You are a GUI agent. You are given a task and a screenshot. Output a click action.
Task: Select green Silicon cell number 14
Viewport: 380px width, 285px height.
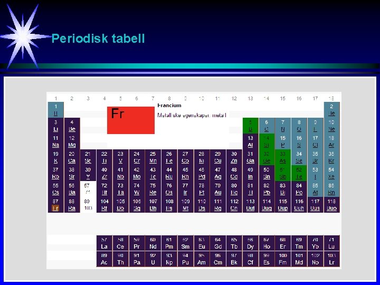pyautogui.click(x=267, y=141)
